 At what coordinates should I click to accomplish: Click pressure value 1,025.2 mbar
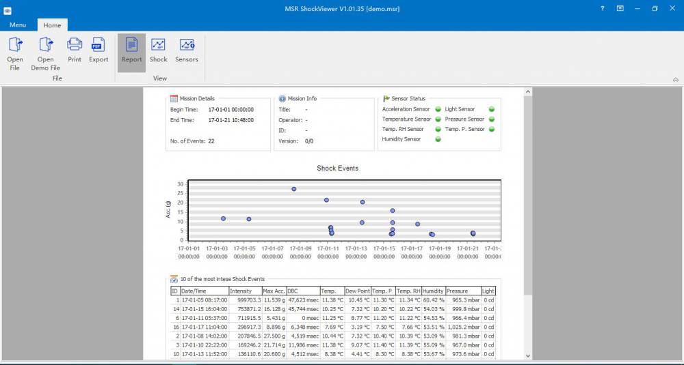(464, 327)
